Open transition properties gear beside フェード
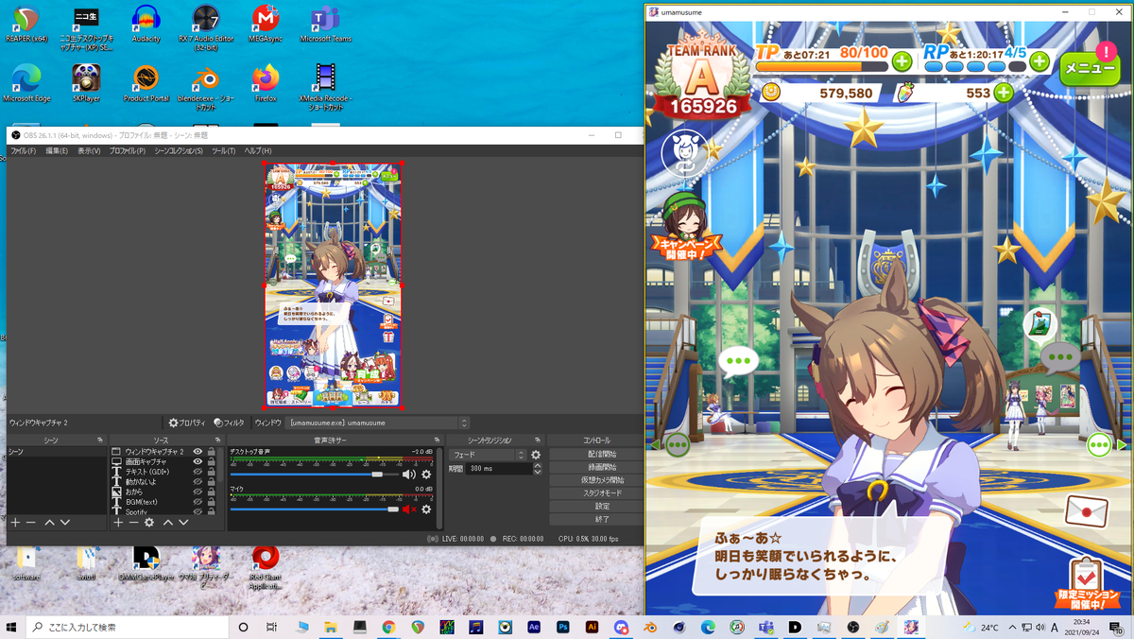 (x=536, y=455)
